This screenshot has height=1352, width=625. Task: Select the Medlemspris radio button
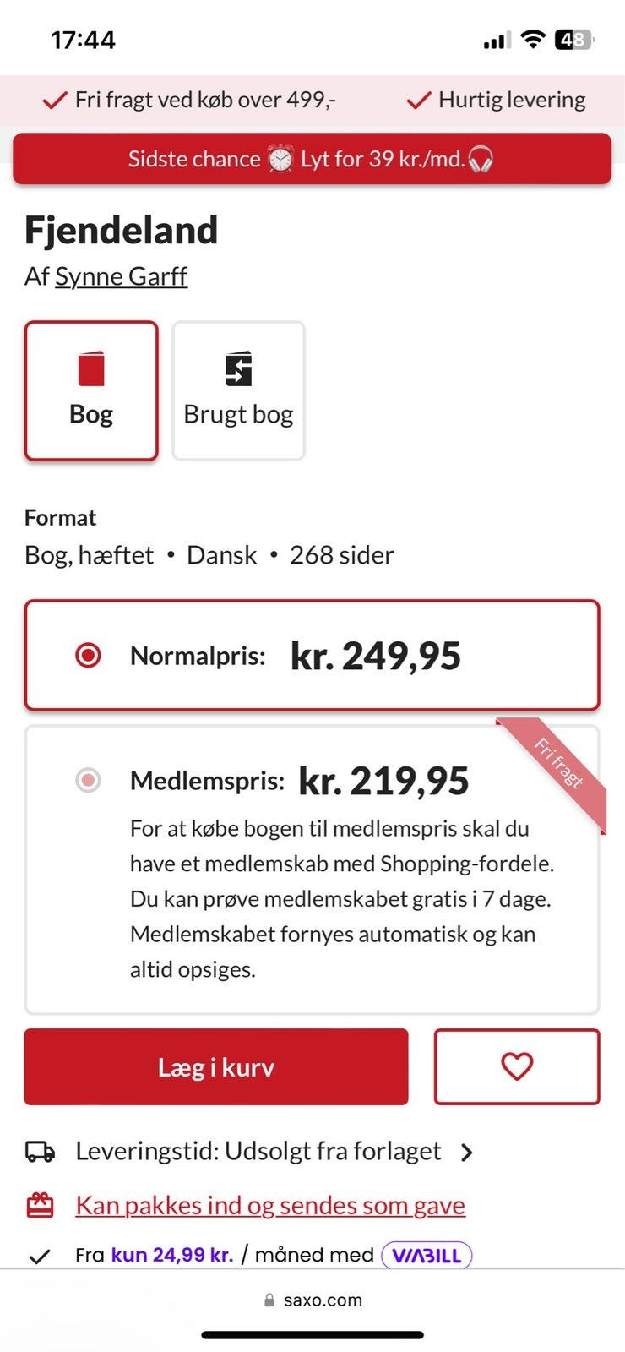88,779
